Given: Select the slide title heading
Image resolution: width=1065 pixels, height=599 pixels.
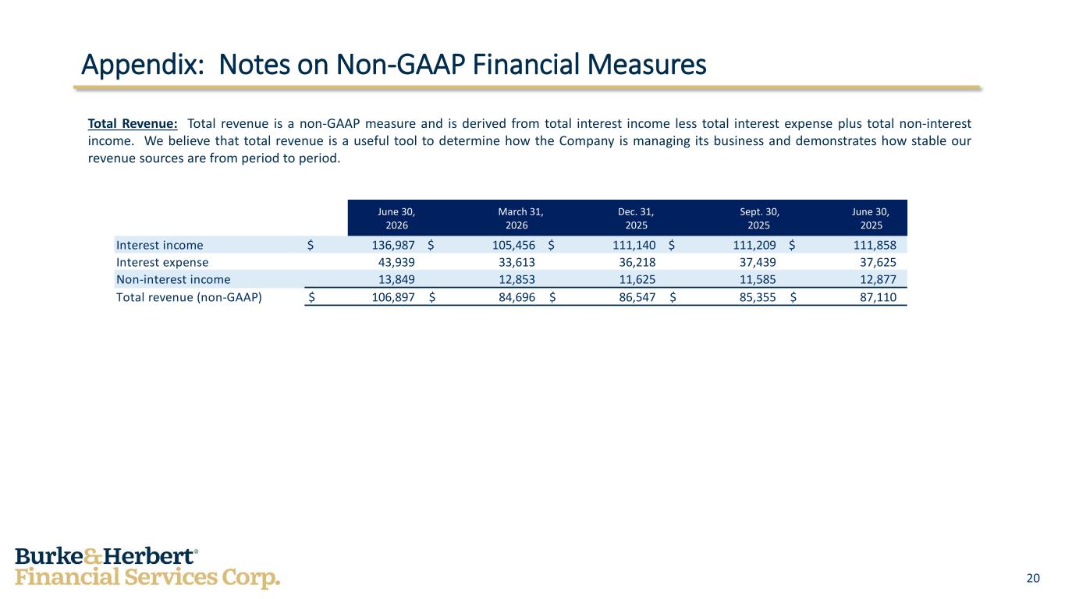Looking at the screenshot, I should click(394, 65).
